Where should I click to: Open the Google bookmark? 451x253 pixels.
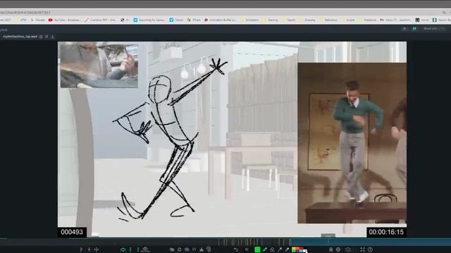coord(37,20)
